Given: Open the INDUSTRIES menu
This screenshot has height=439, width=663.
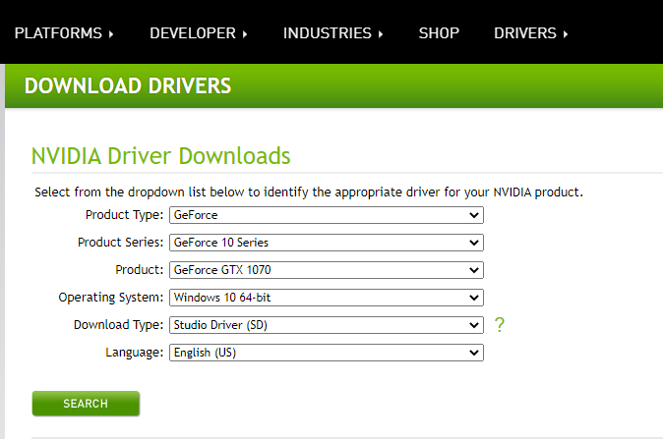Looking at the screenshot, I should coord(332,33).
